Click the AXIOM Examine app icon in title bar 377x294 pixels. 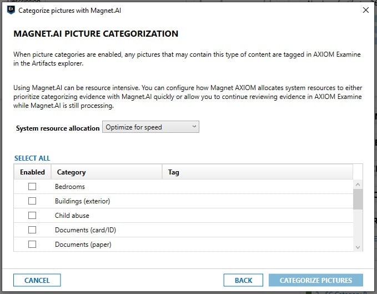pyautogui.click(x=11, y=10)
